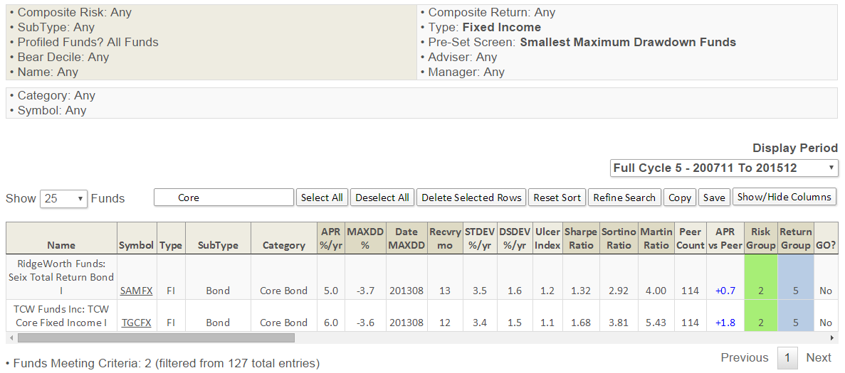Screen dimensions: 845x373
Task: Click the Core search filter field
Action: [224, 198]
